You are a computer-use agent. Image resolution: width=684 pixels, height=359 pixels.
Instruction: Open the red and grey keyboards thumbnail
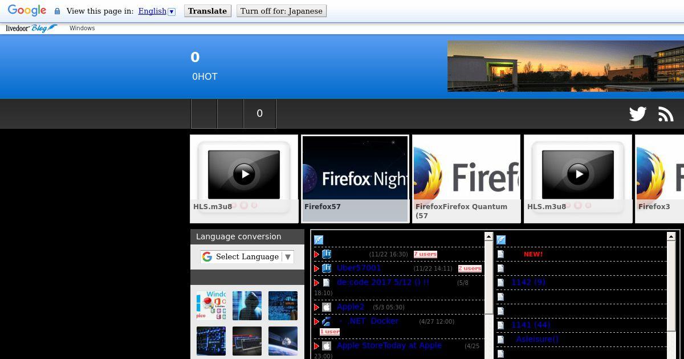coord(247,341)
